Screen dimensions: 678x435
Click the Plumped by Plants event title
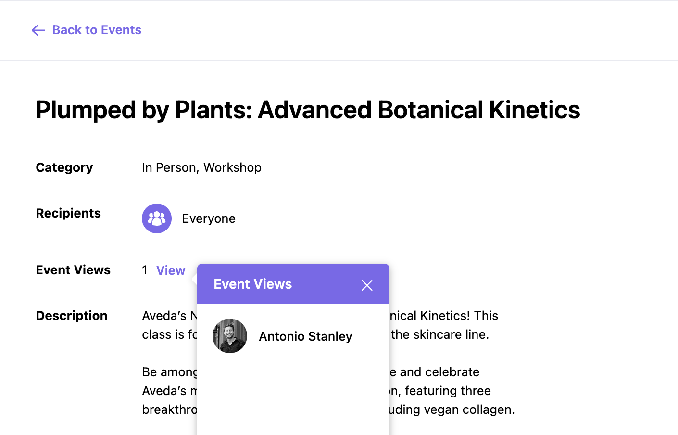point(308,110)
